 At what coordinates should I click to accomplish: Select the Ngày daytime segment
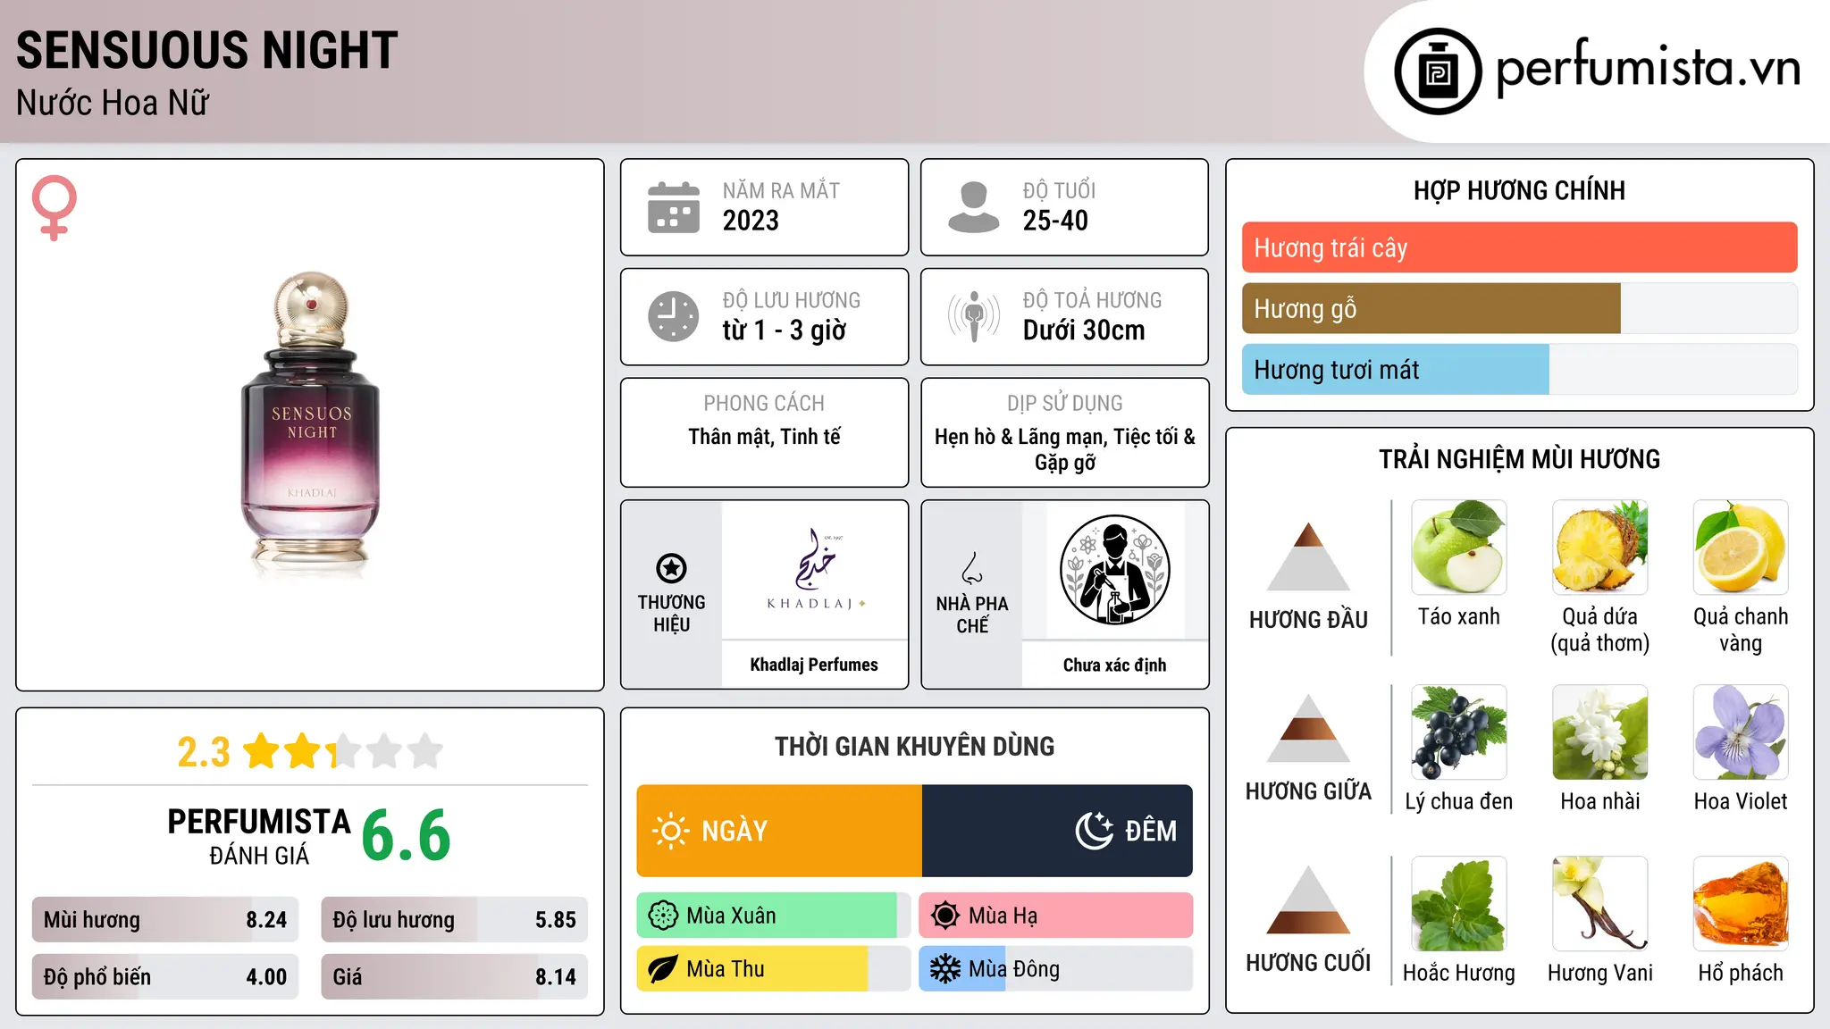(779, 831)
